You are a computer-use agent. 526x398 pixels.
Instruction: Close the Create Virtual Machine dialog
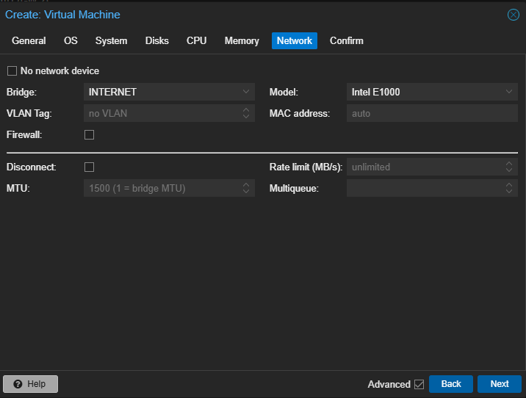(x=513, y=15)
